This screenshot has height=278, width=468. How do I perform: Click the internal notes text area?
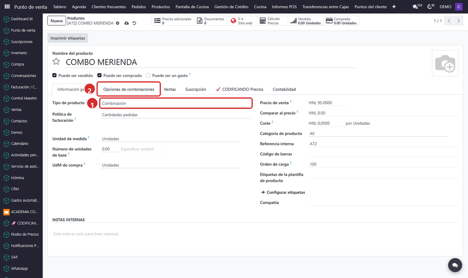pyautogui.click(x=255, y=234)
